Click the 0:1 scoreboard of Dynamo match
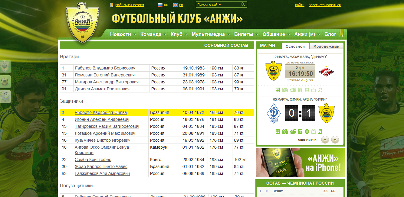The width and height of the screenshot is (404, 197). [x=300, y=113]
